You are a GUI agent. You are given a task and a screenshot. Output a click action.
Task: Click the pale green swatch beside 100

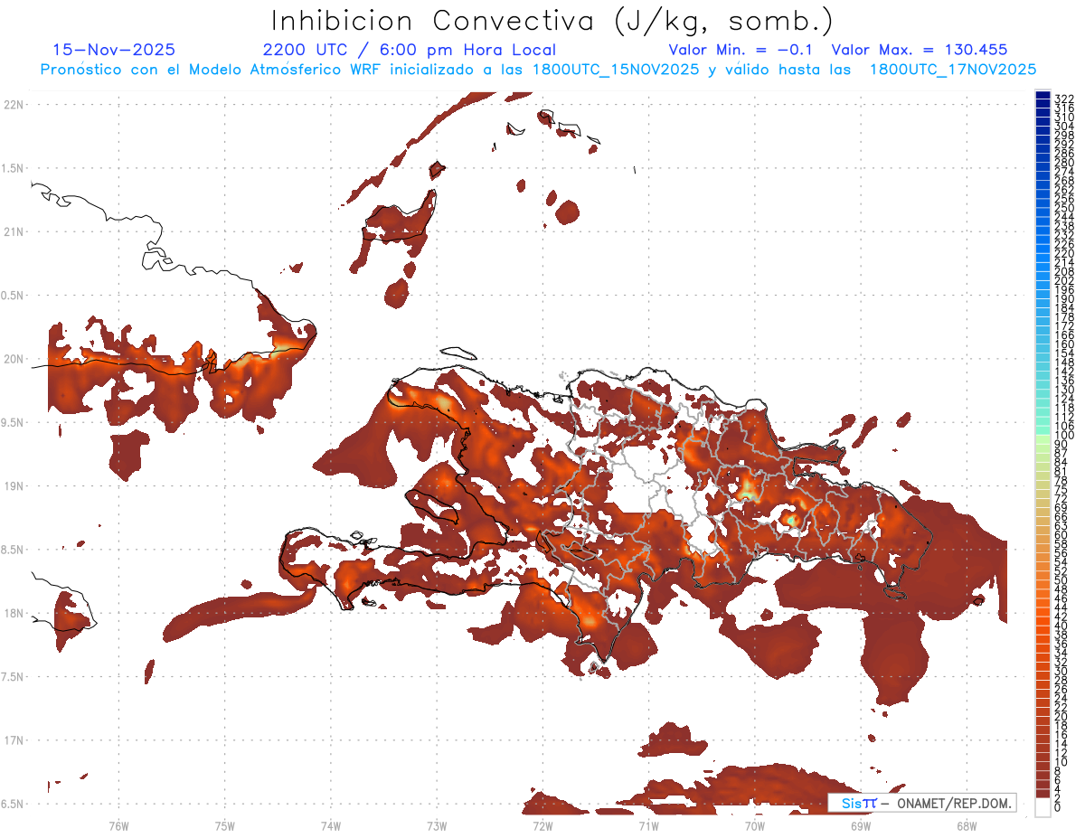(1043, 440)
